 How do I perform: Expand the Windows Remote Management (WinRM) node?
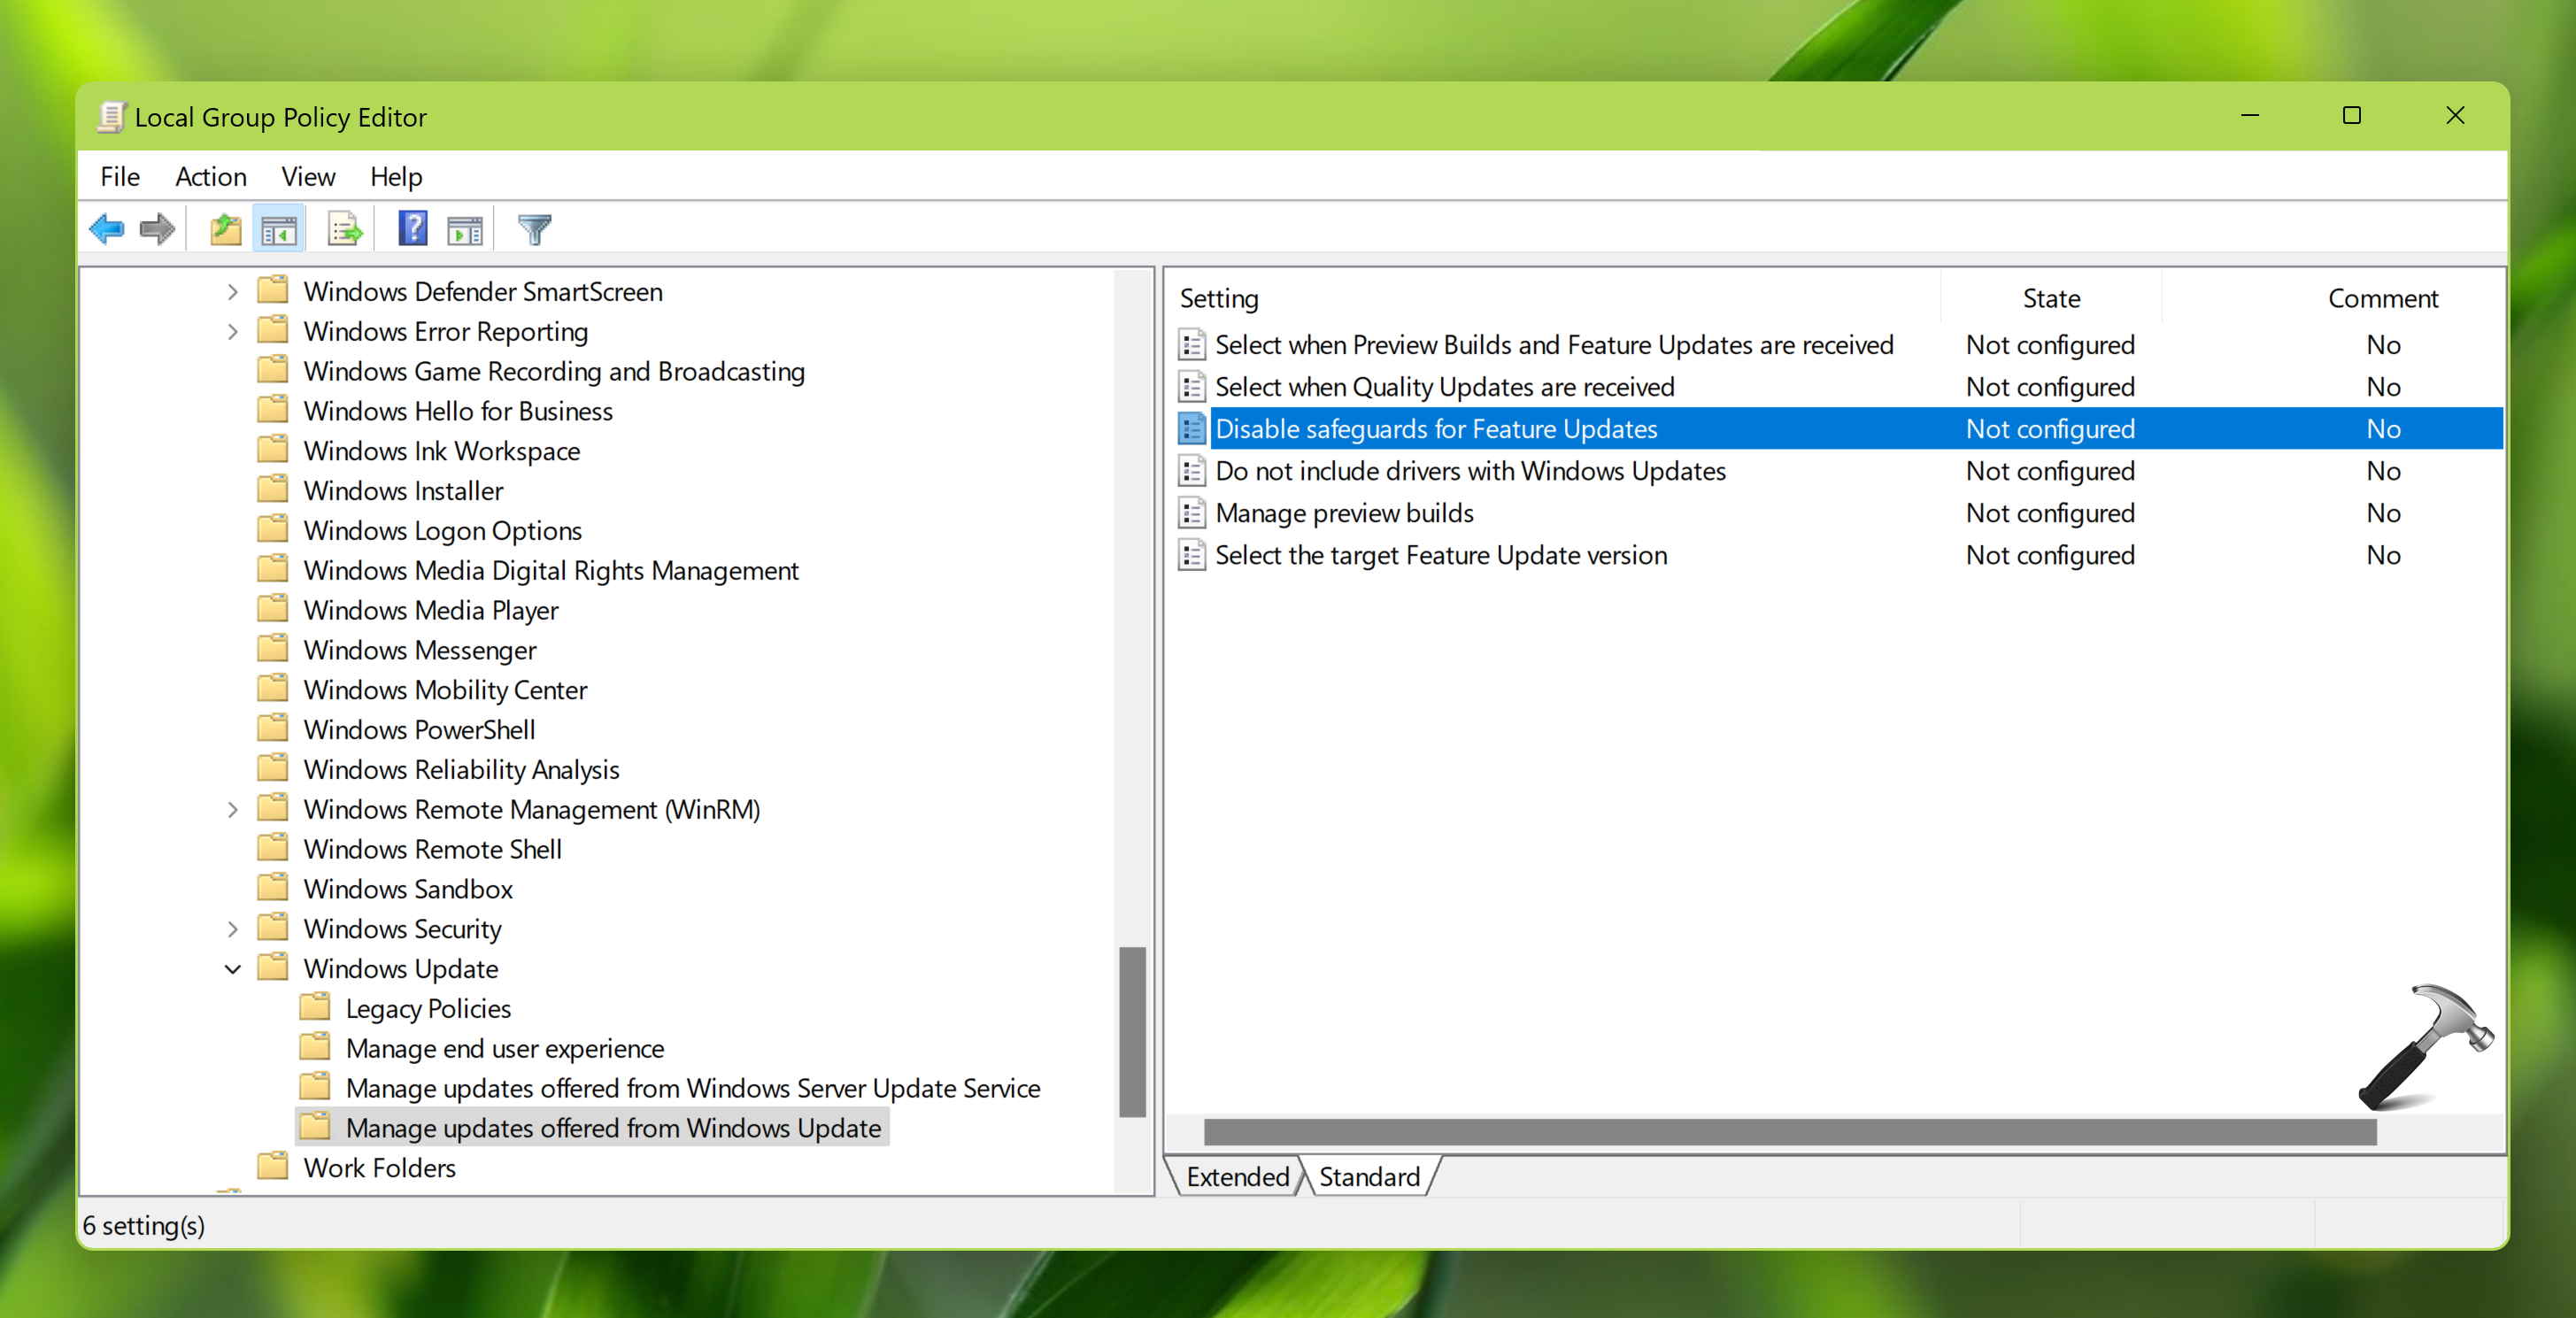232,809
